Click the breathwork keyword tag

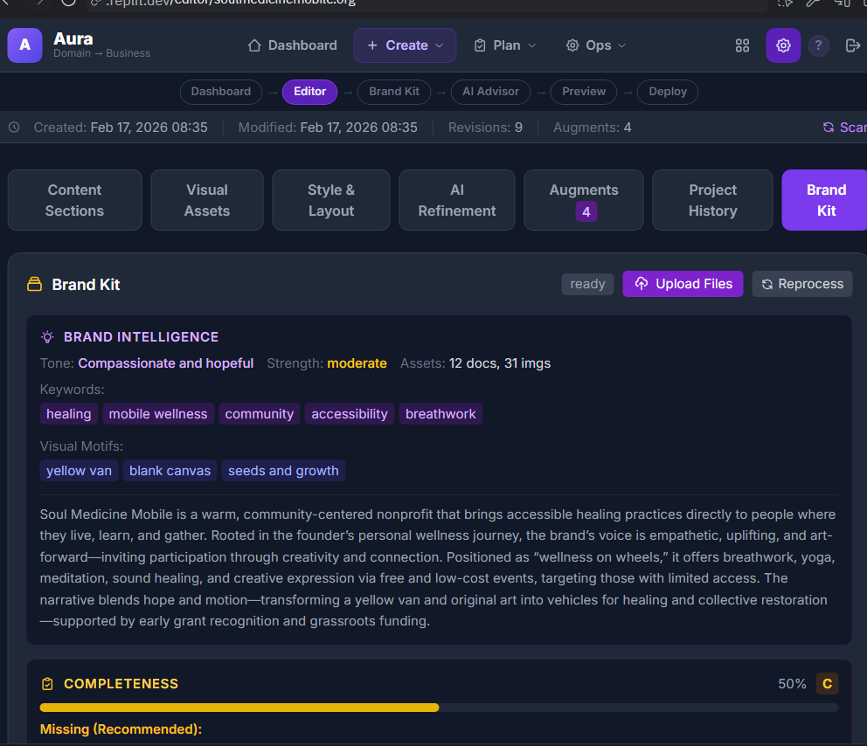pyautogui.click(x=440, y=414)
